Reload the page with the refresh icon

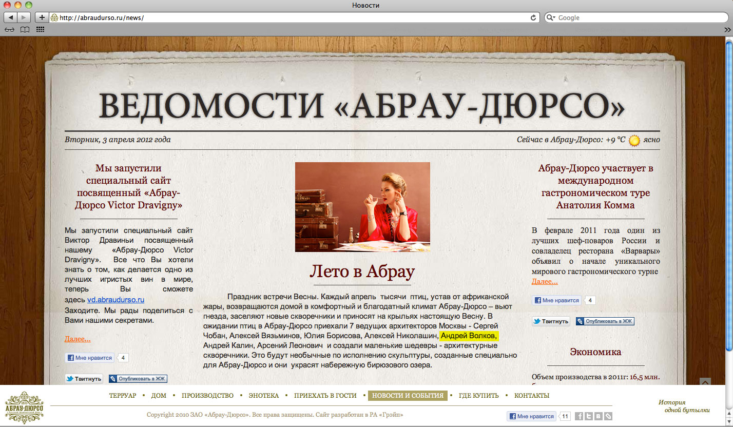[533, 17]
